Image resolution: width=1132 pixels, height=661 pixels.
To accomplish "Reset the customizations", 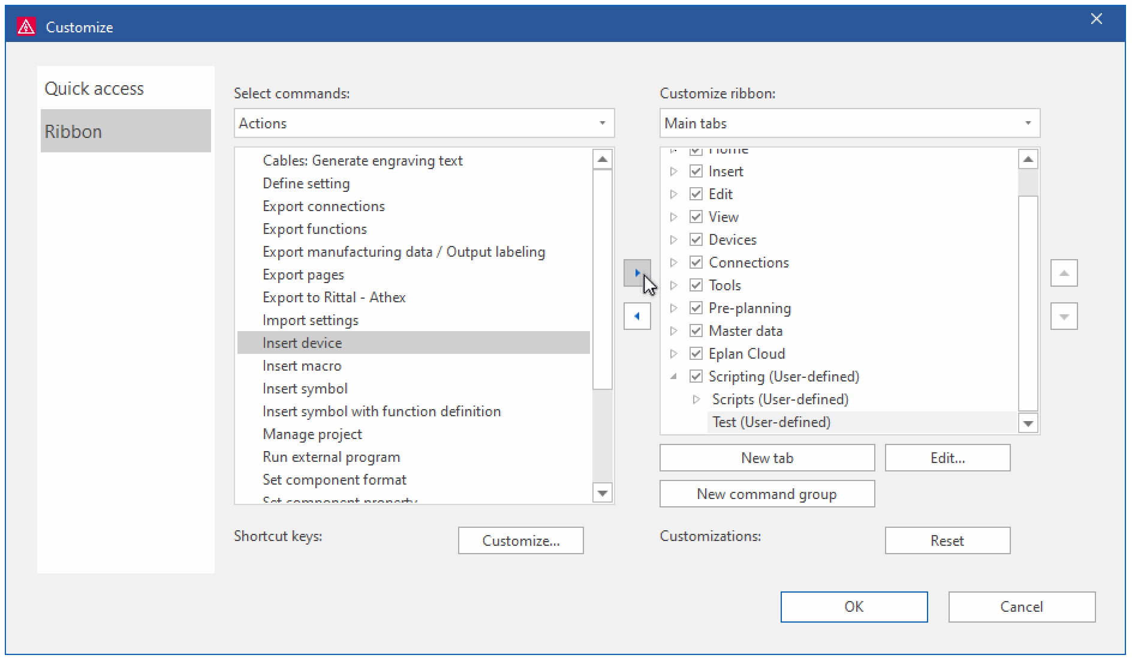I will coord(947,540).
